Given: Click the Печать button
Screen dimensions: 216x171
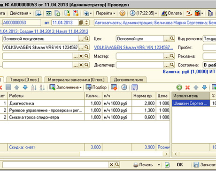Looking at the screenshot, I should 143,165.
